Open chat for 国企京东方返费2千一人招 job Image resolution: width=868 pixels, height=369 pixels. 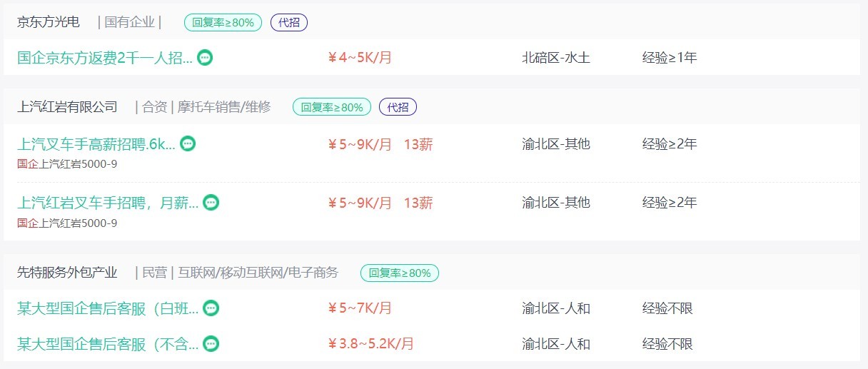pos(205,58)
